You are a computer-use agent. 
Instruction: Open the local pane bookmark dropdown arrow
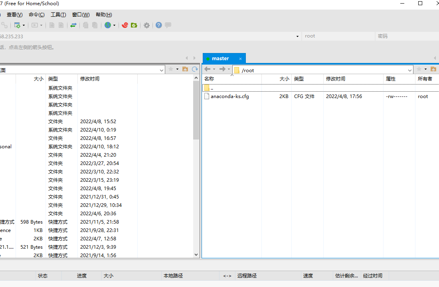(x=177, y=69)
